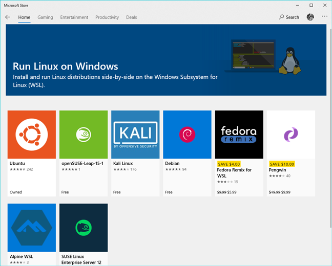The height and width of the screenshot is (266, 332).
Task: Click the Fedora Remix rating 15
Action: (x=227, y=182)
